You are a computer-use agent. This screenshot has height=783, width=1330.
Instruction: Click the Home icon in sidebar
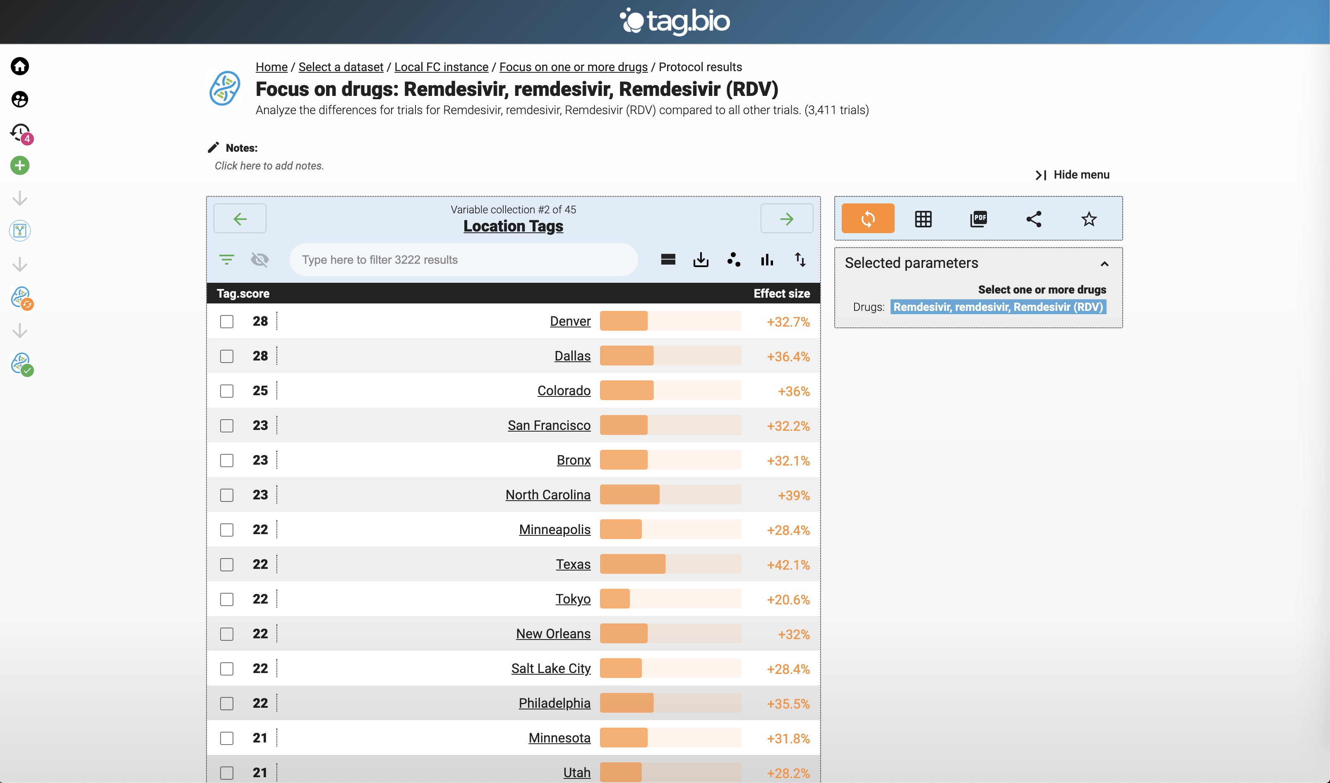(19, 67)
